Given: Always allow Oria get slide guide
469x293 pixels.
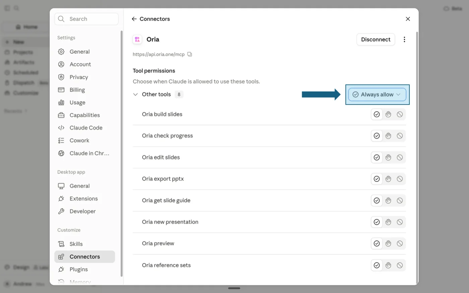Looking at the screenshot, I should [377, 200].
